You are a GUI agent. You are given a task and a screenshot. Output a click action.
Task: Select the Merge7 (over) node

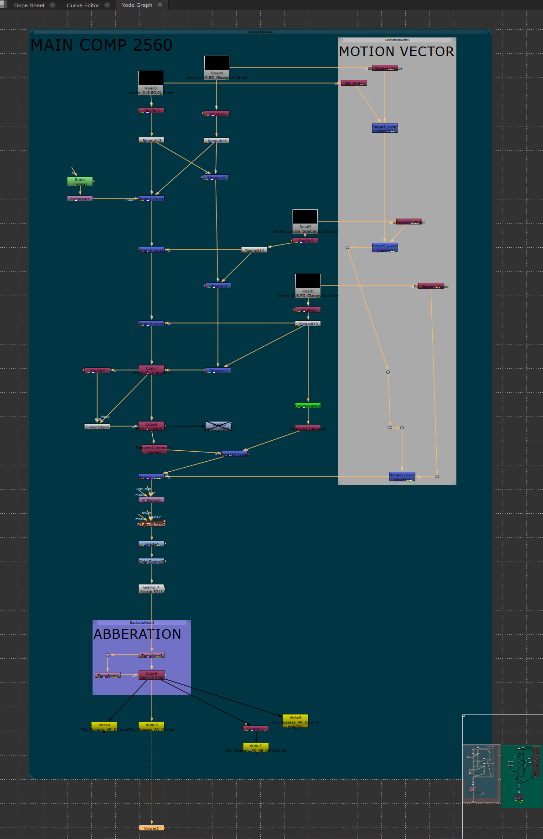pos(151,477)
